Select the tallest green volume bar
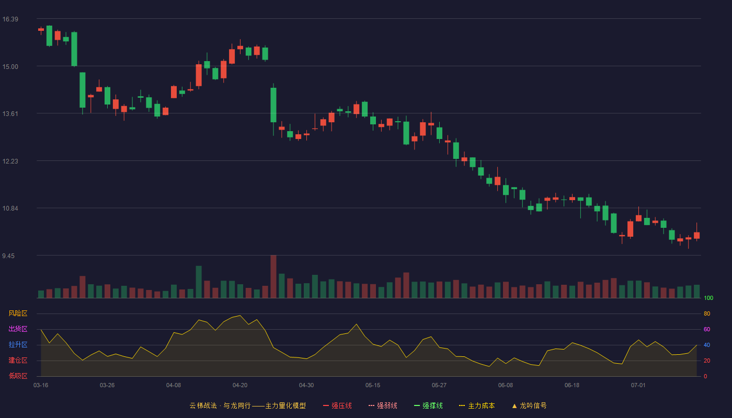 pyautogui.click(x=199, y=282)
